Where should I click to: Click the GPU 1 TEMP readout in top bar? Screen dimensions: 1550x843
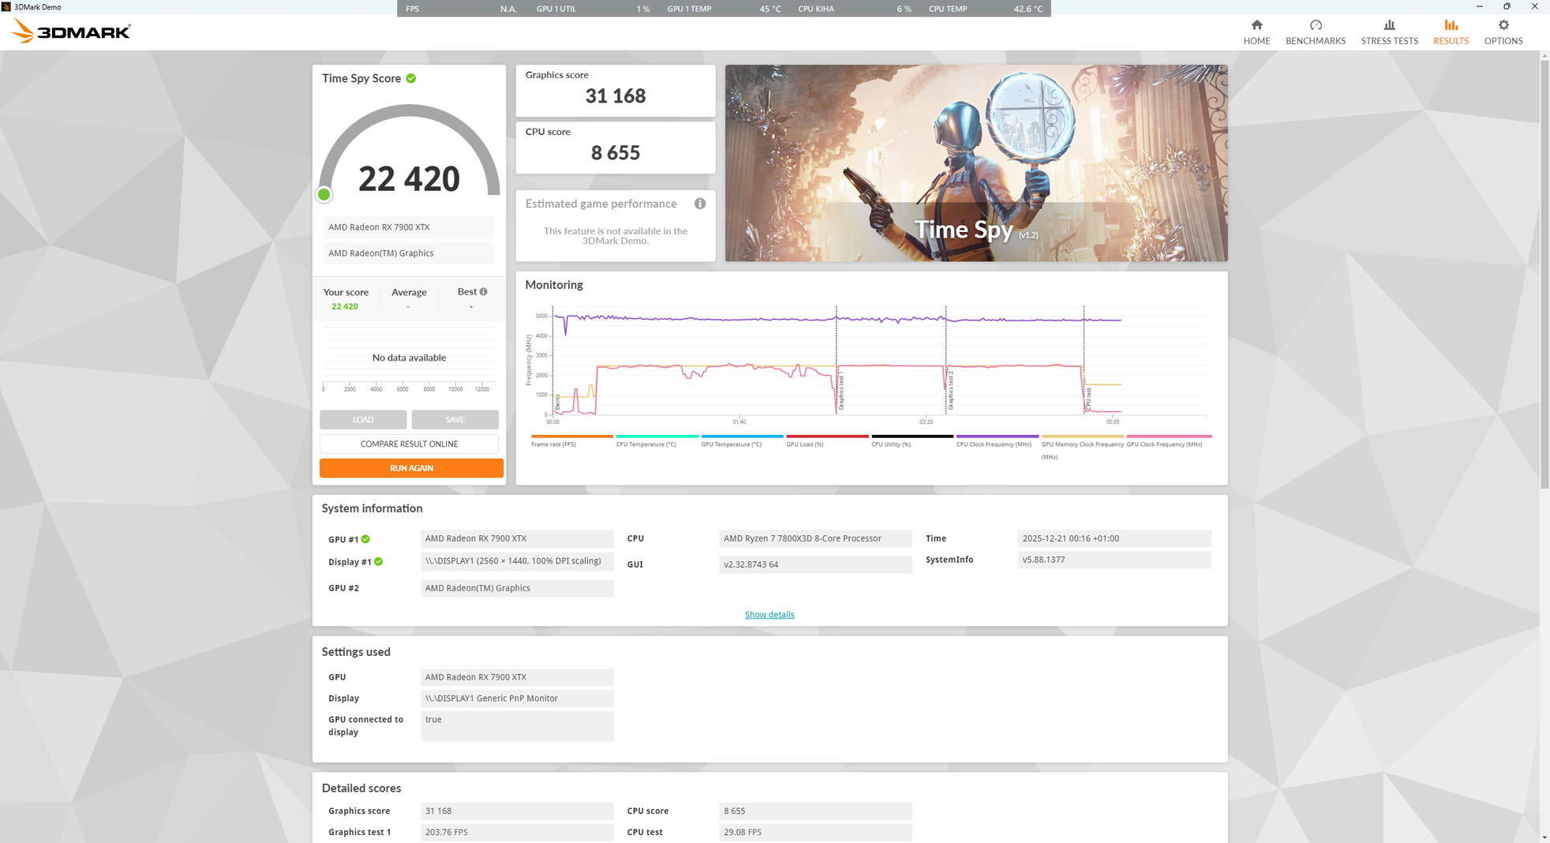pos(724,9)
